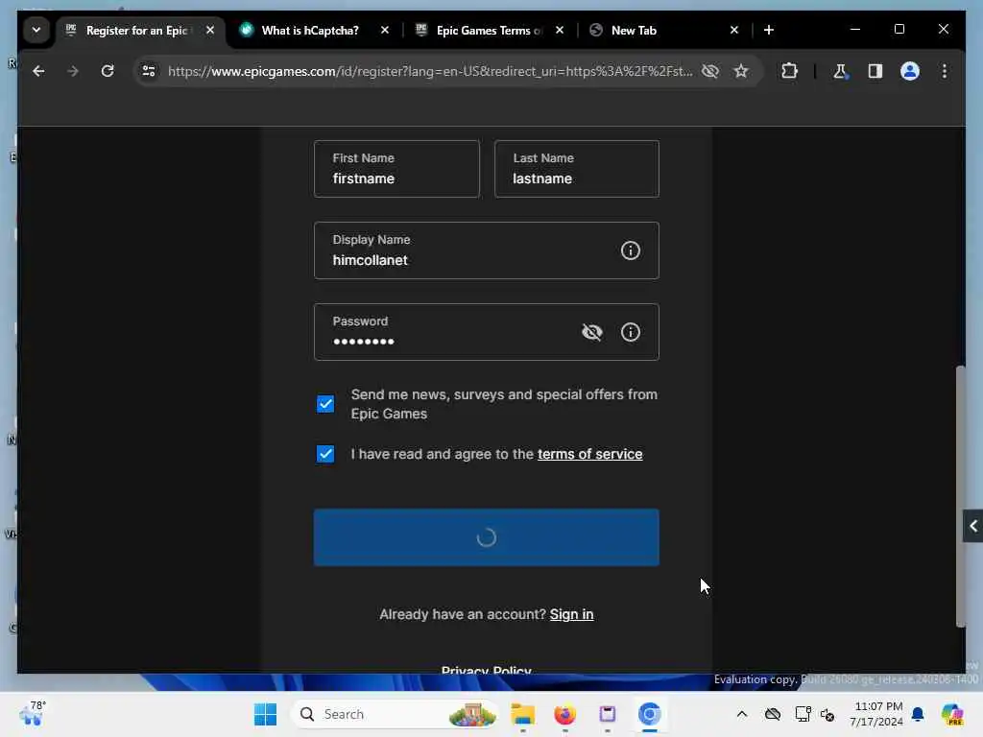Open the Windows Start menu
Screen dimensions: 983x737
click(x=265, y=714)
